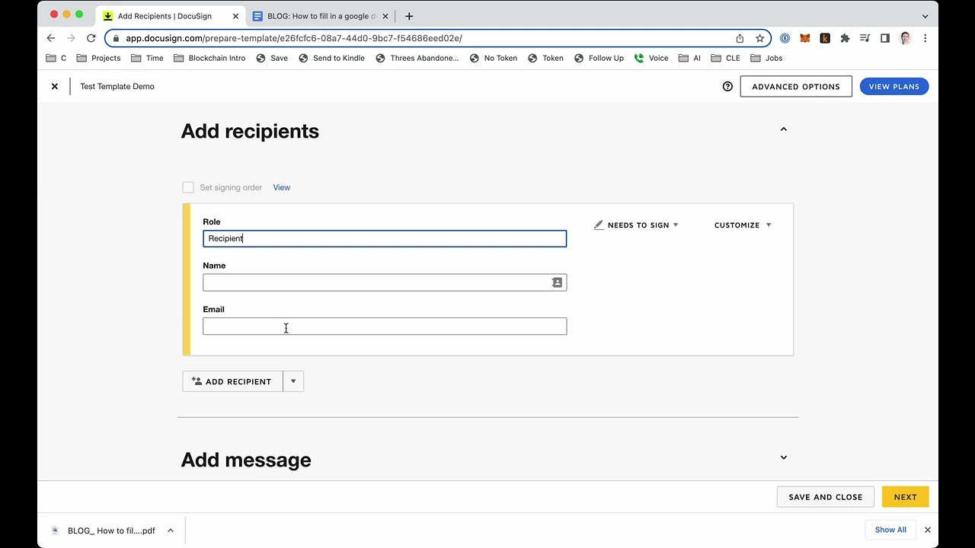Open the Needs to Sign dropdown

[x=637, y=225]
